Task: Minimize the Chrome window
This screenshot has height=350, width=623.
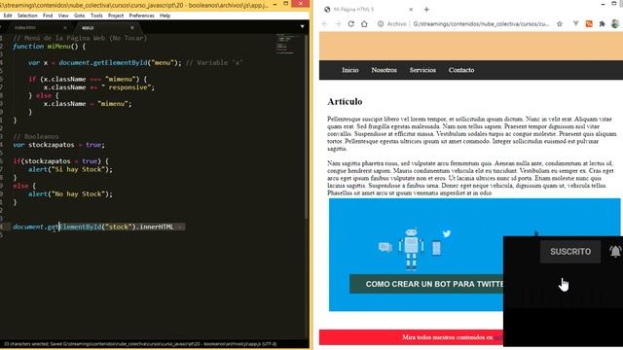Action: click(603, 4)
